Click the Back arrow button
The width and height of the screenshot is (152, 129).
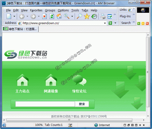[x=22, y=16]
